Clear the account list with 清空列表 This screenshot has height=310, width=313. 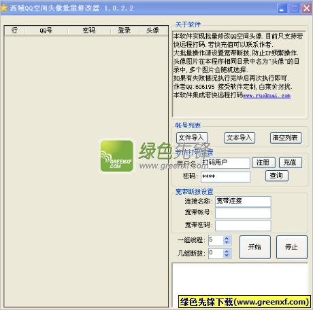pos(286,138)
